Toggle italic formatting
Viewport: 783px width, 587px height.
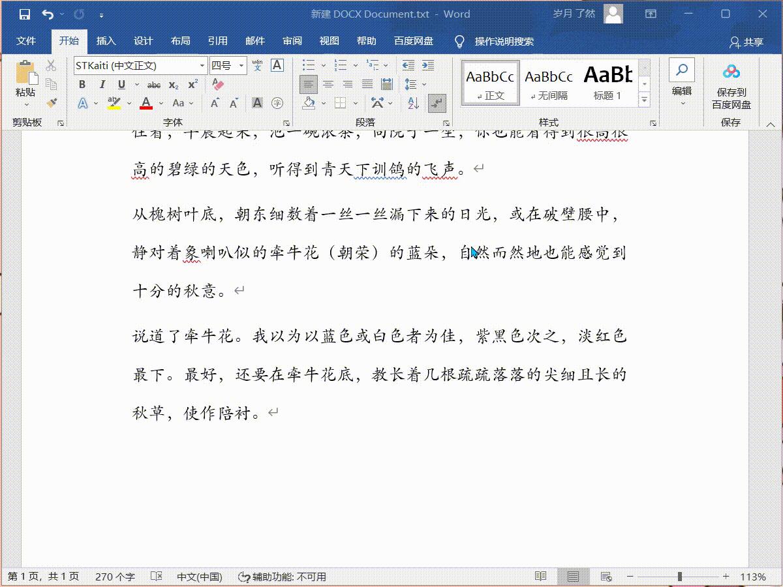click(x=101, y=84)
